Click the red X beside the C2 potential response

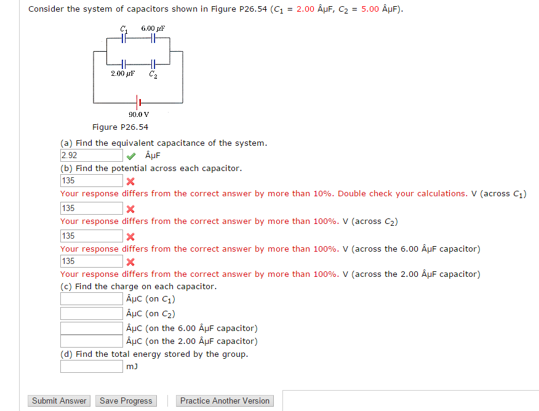pyautogui.click(x=132, y=208)
